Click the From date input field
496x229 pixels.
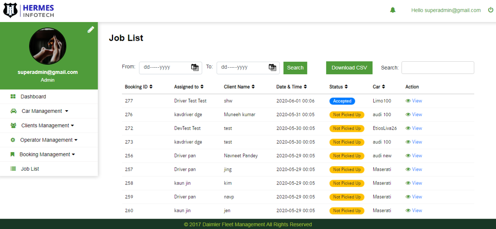(x=170, y=68)
